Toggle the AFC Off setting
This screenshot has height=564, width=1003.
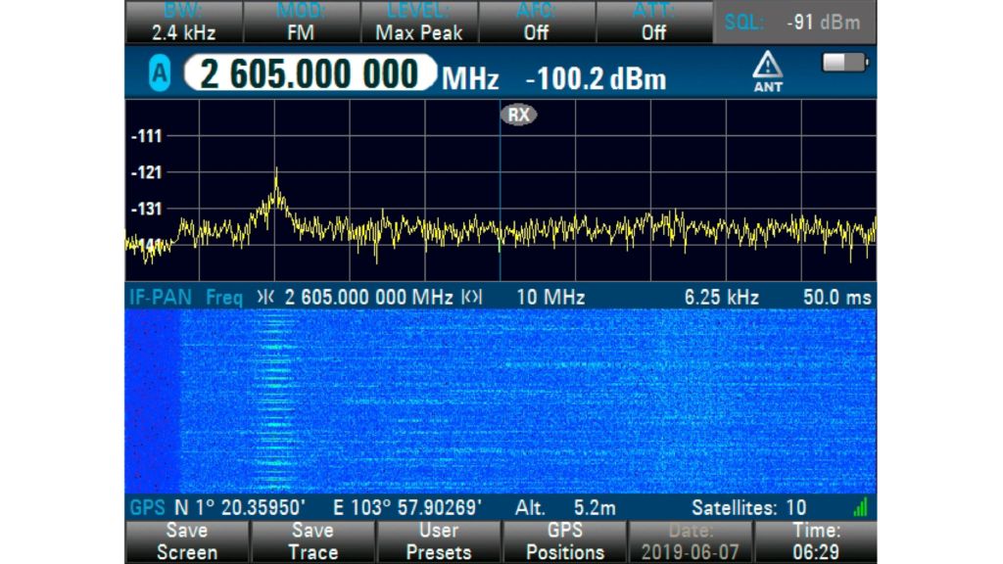(x=536, y=22)
